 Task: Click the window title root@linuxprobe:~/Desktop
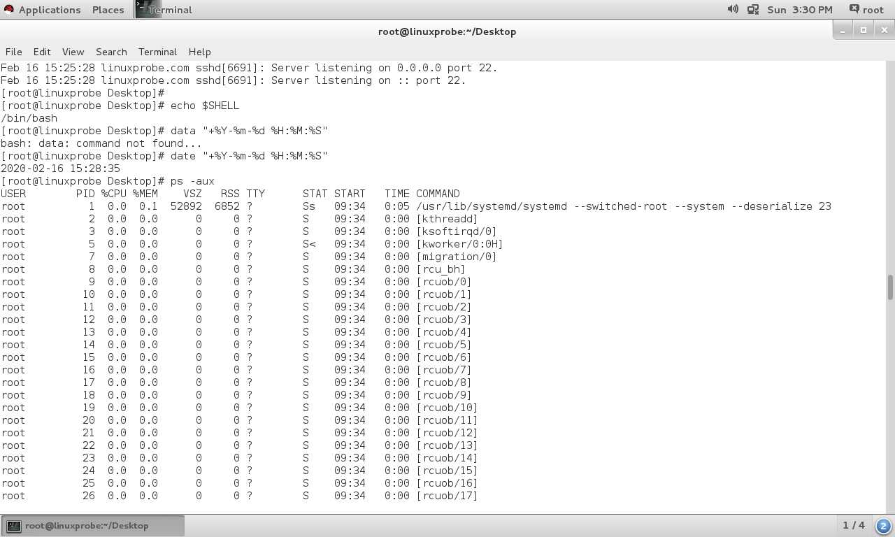(447, 31)
